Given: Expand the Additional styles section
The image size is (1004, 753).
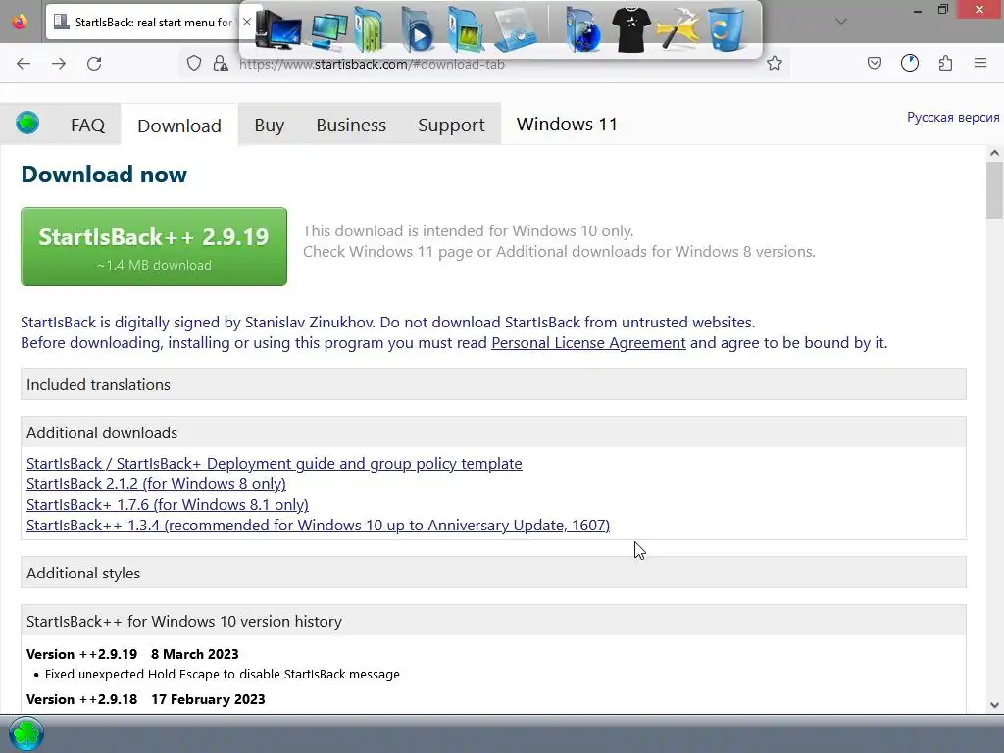Looking at the screenshot, I should (493, 573).
